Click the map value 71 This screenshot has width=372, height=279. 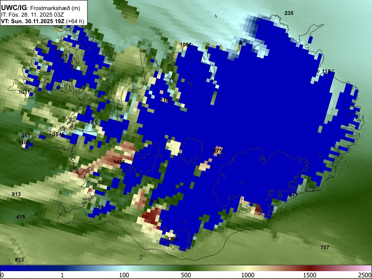point(172,80)
